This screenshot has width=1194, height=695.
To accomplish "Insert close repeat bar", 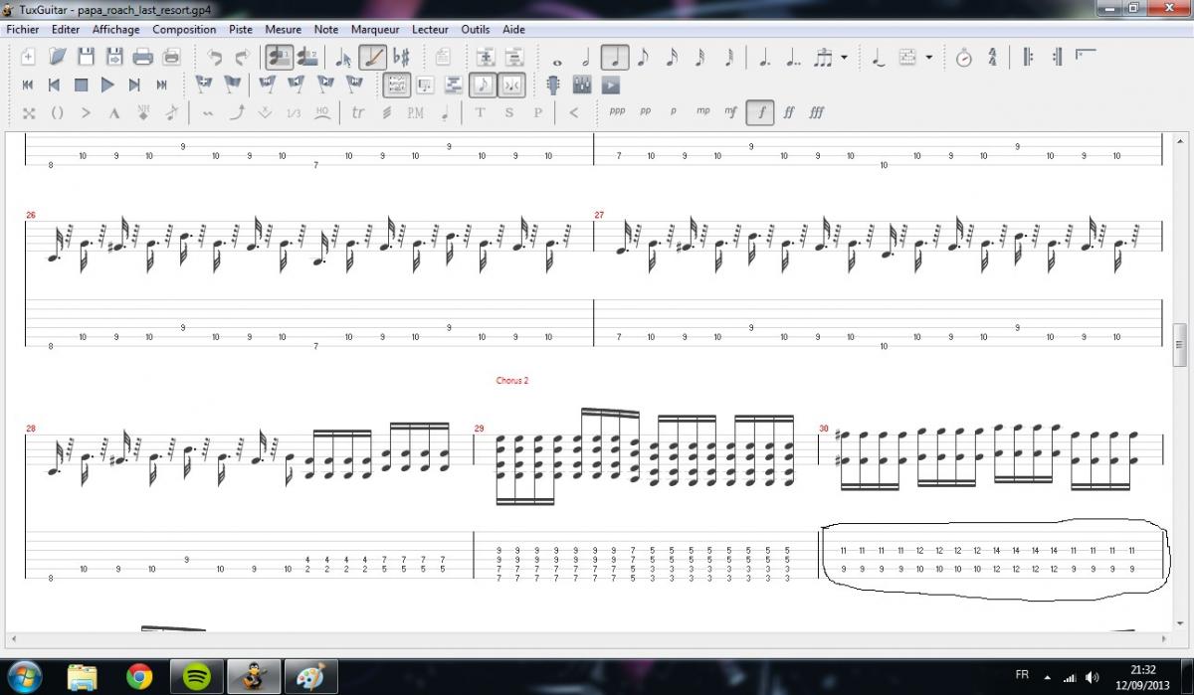I will [x=1057, y=57].
